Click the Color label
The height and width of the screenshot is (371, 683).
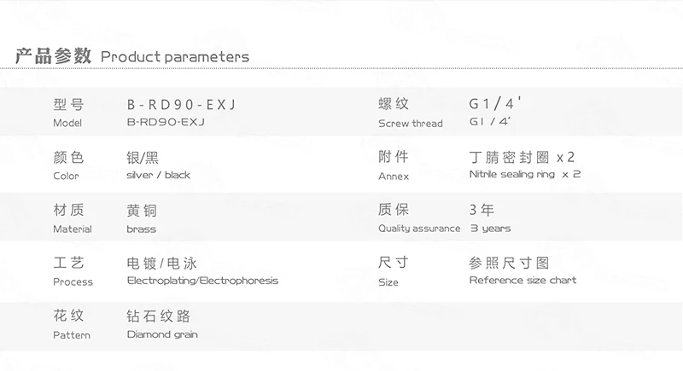(x=66, y=177)
